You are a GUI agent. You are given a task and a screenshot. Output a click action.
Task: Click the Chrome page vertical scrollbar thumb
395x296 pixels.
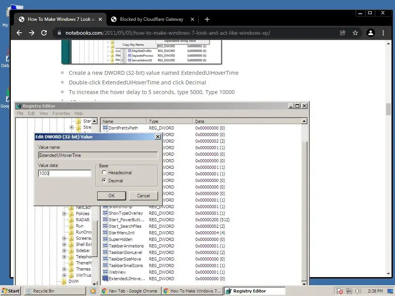click(388, 109)
